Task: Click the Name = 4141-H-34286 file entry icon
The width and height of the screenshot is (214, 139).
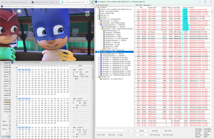Action: click(100, 9)
